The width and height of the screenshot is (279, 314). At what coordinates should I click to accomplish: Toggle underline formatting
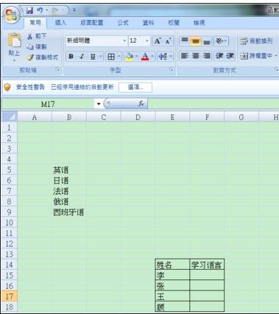[93, 57]
